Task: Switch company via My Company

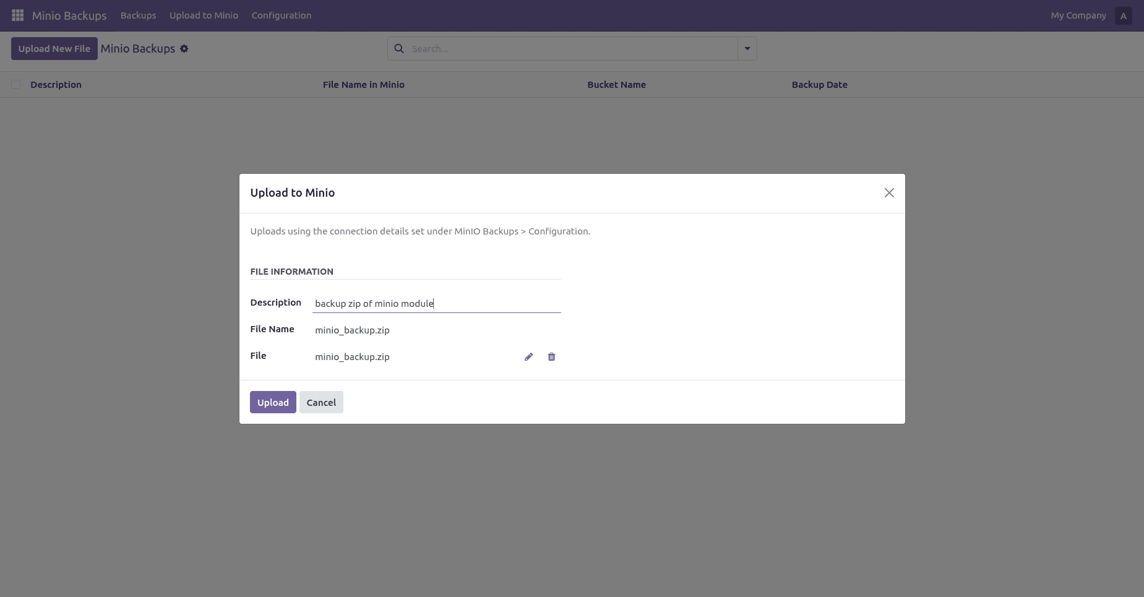Action: 1078,15
